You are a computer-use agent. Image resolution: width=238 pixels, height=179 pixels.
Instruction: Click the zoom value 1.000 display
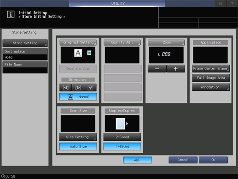tap(166, 55)
